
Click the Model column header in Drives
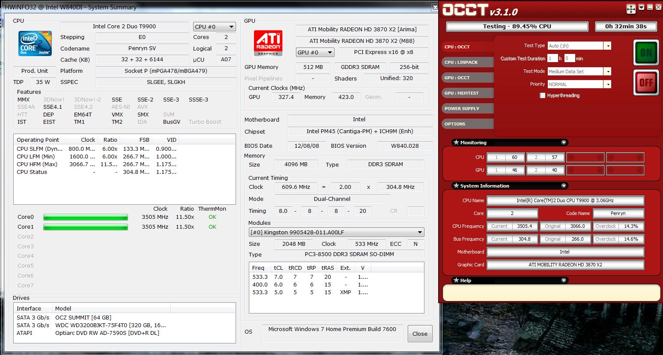point(111,308)
